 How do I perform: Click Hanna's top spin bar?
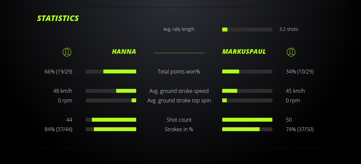(111, 100)
